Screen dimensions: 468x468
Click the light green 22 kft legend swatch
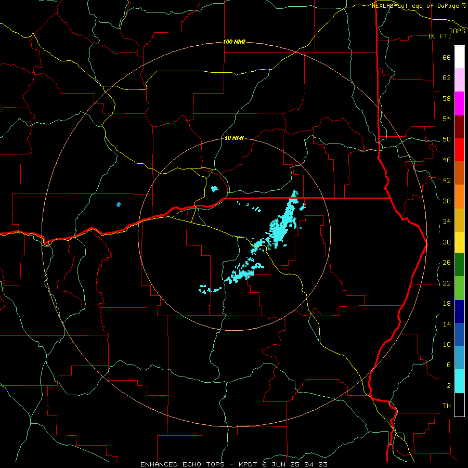(459, 288)
